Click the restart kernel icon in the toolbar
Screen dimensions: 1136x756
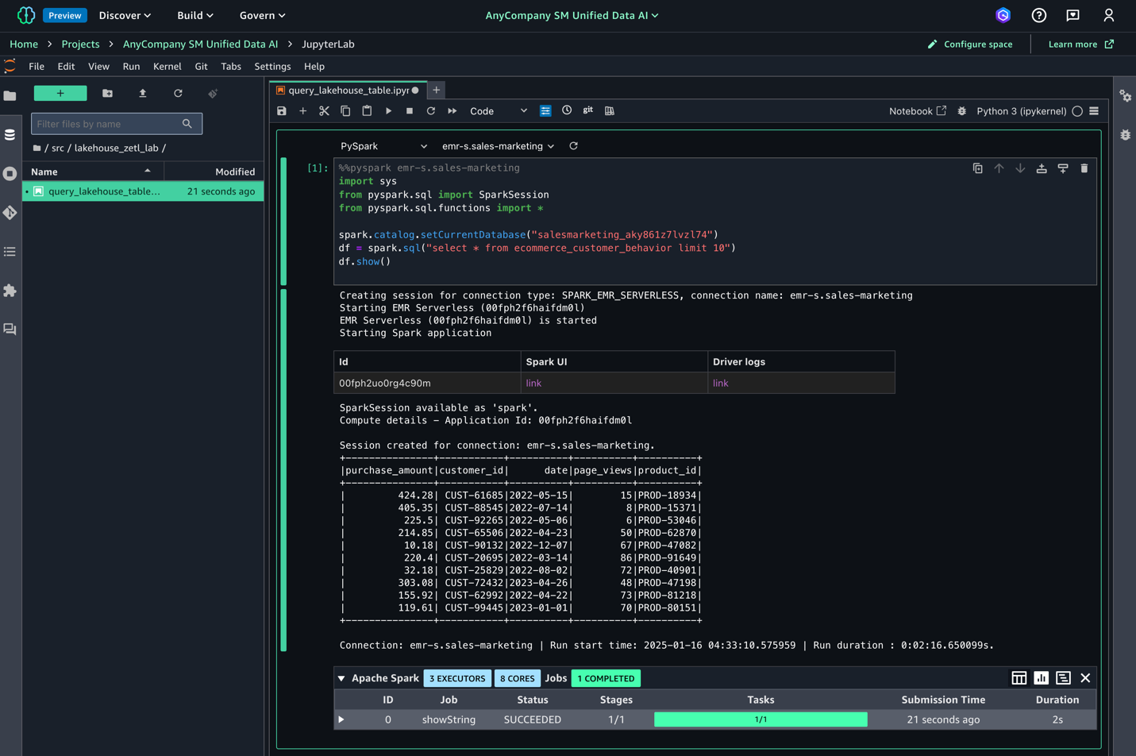click(431, 111)
